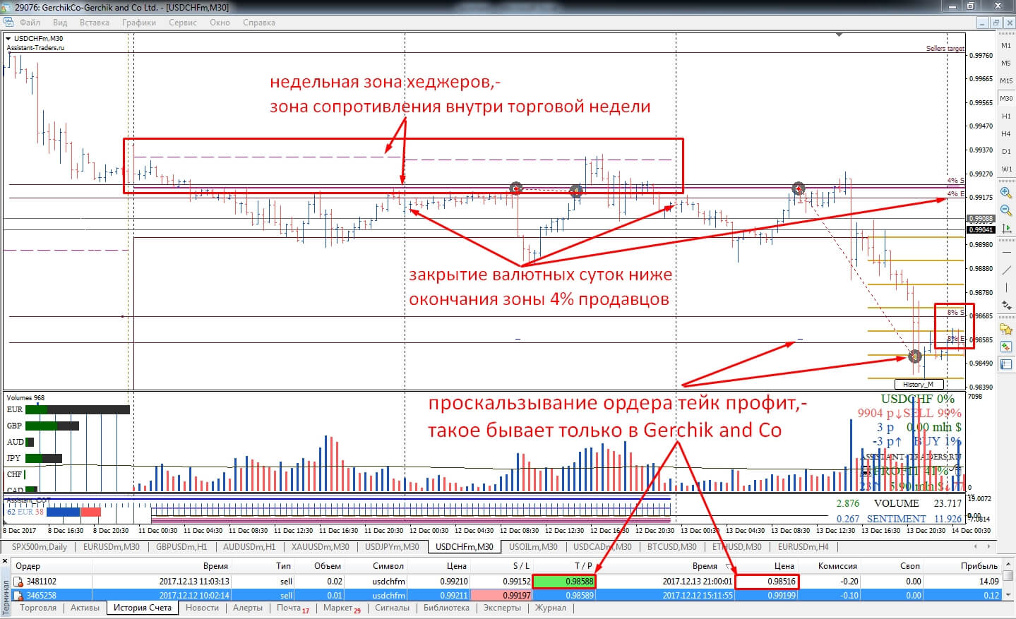Click the Zoom Out magnifier icon

pyautogui.click(x=1006, y=210)
